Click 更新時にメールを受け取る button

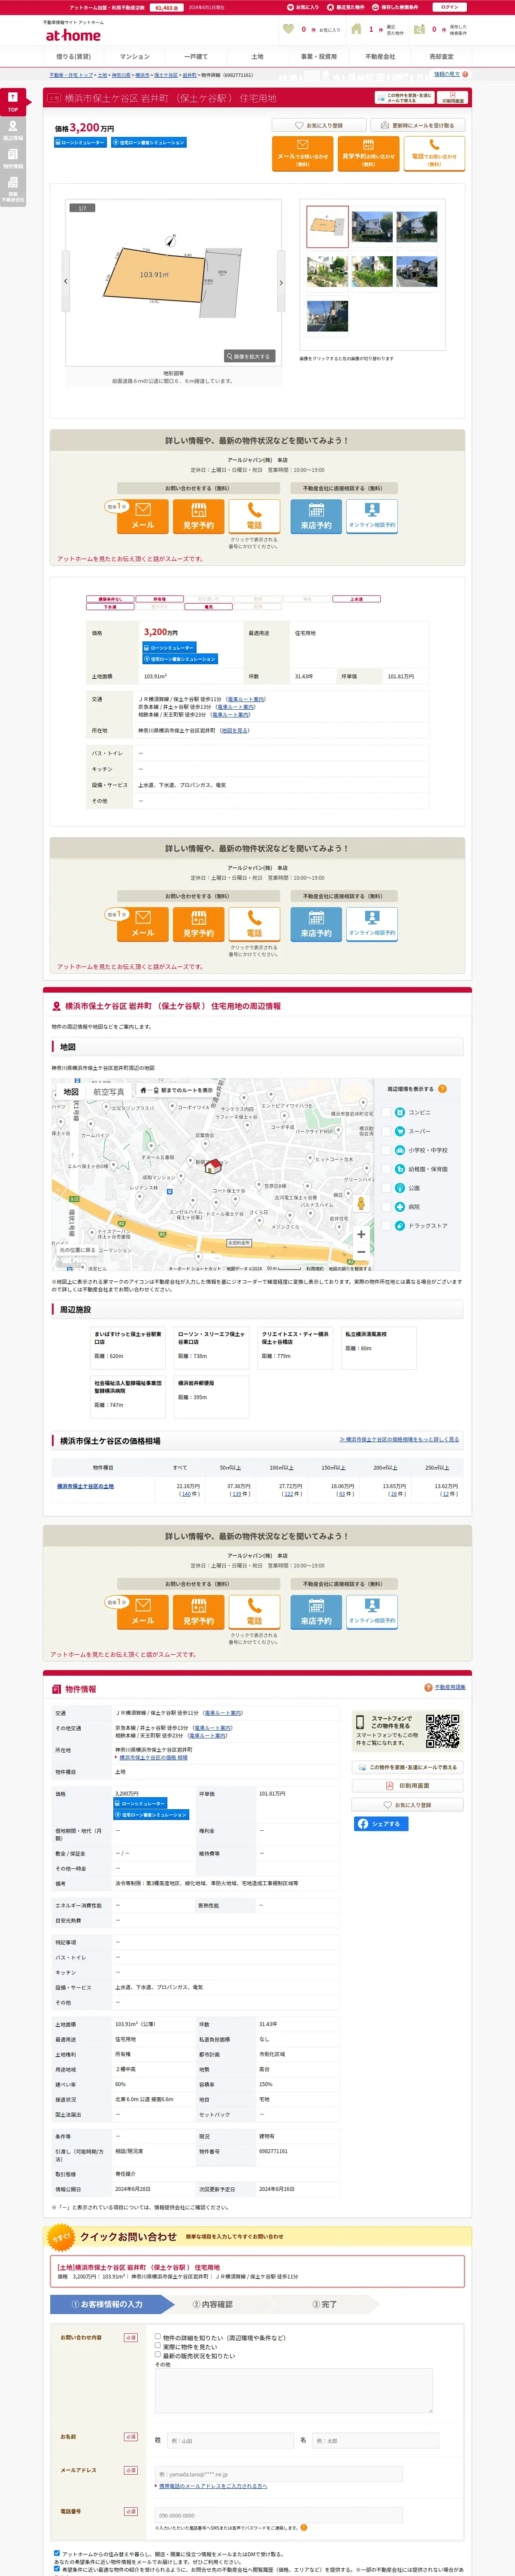(x=418, y=126)
